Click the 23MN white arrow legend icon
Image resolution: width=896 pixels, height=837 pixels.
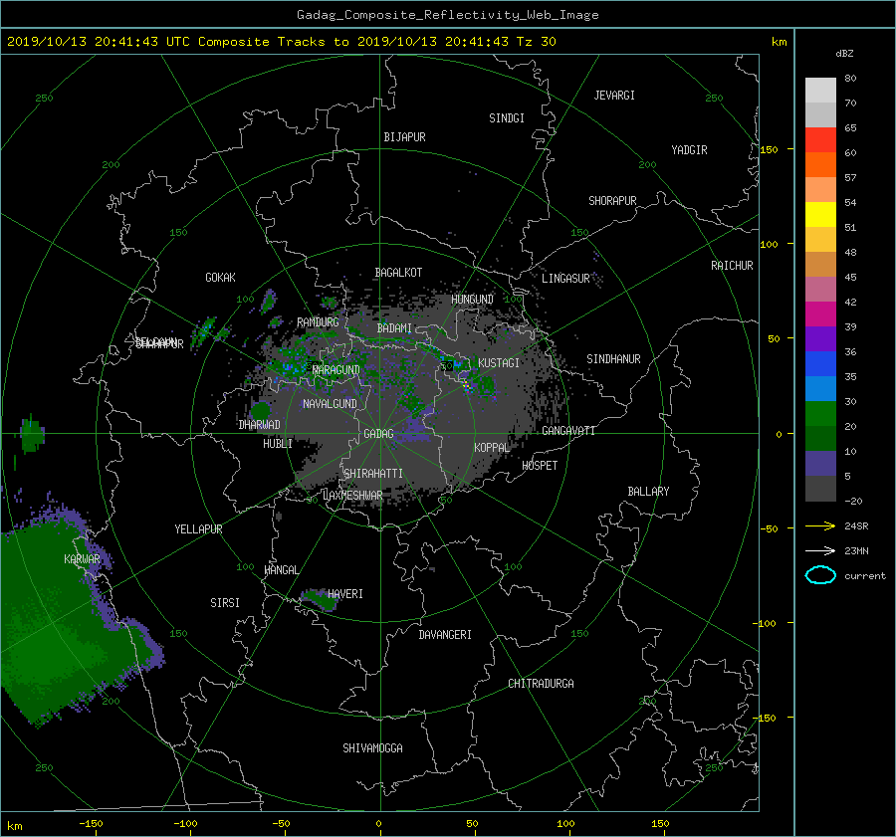(820, 550)
